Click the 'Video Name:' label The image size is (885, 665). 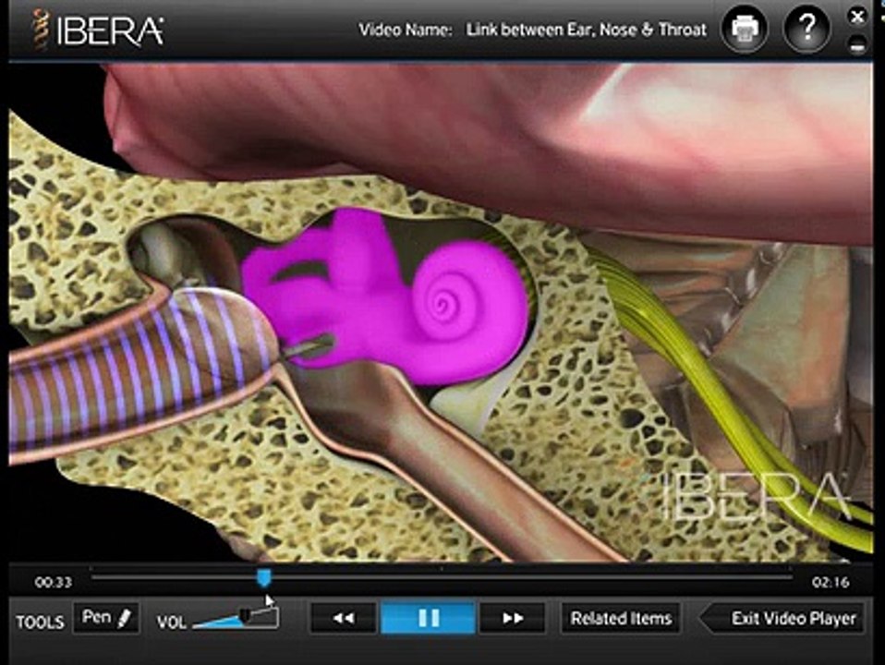click(x=406, y=30)
